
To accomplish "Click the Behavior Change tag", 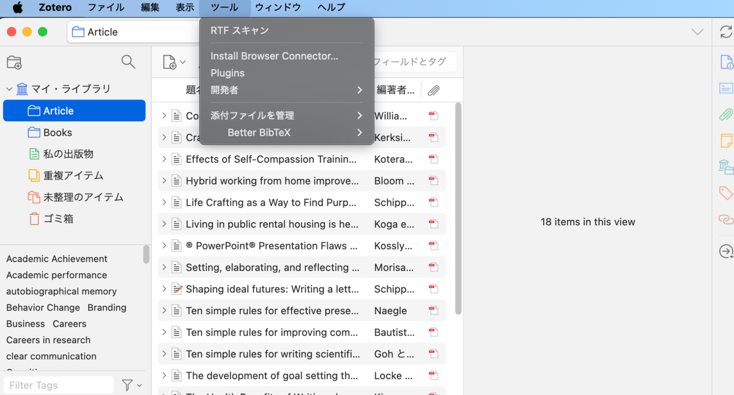I will coord(43,308).
